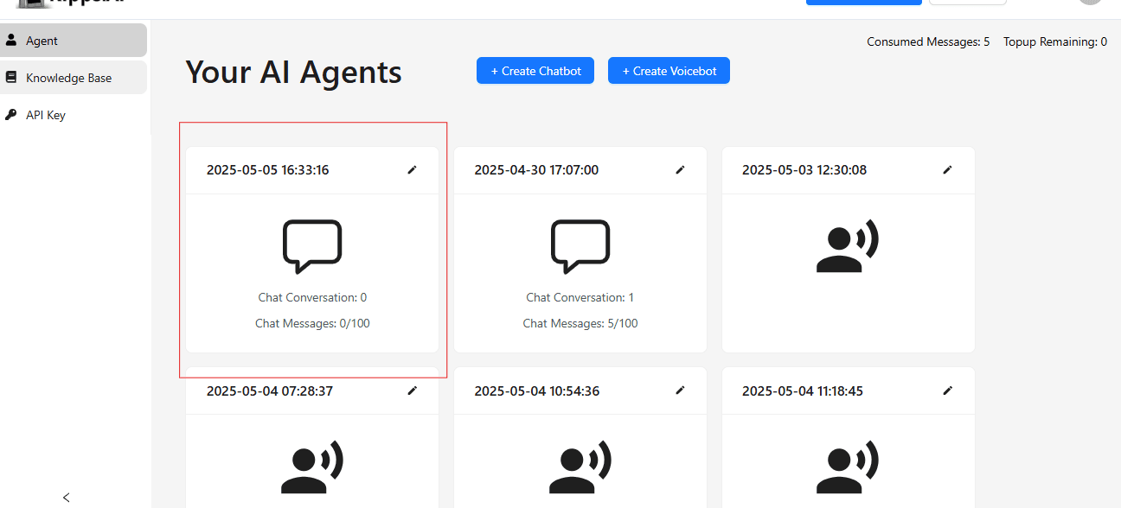Image resolution: width=1121 pixels, height=508 pixels.
Task: Click the edit pencil on the 2025-05-04 07:28:37 voicebot
Action: (x=412, y=391)
